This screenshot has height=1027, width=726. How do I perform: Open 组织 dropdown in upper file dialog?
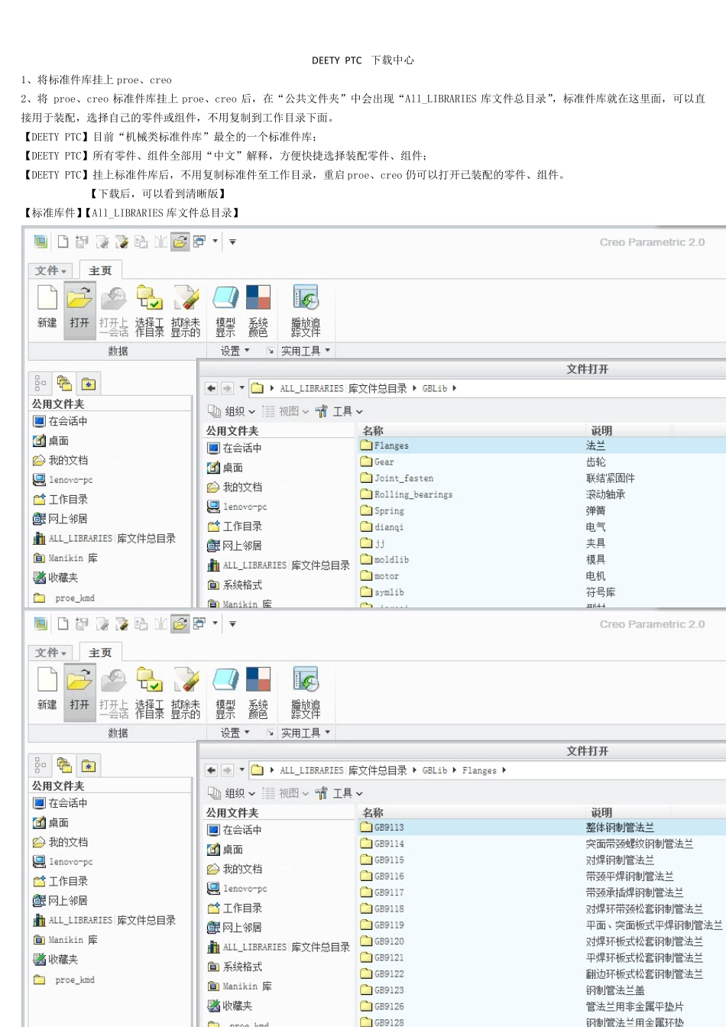pyautogui.click(x=232, y=411)
